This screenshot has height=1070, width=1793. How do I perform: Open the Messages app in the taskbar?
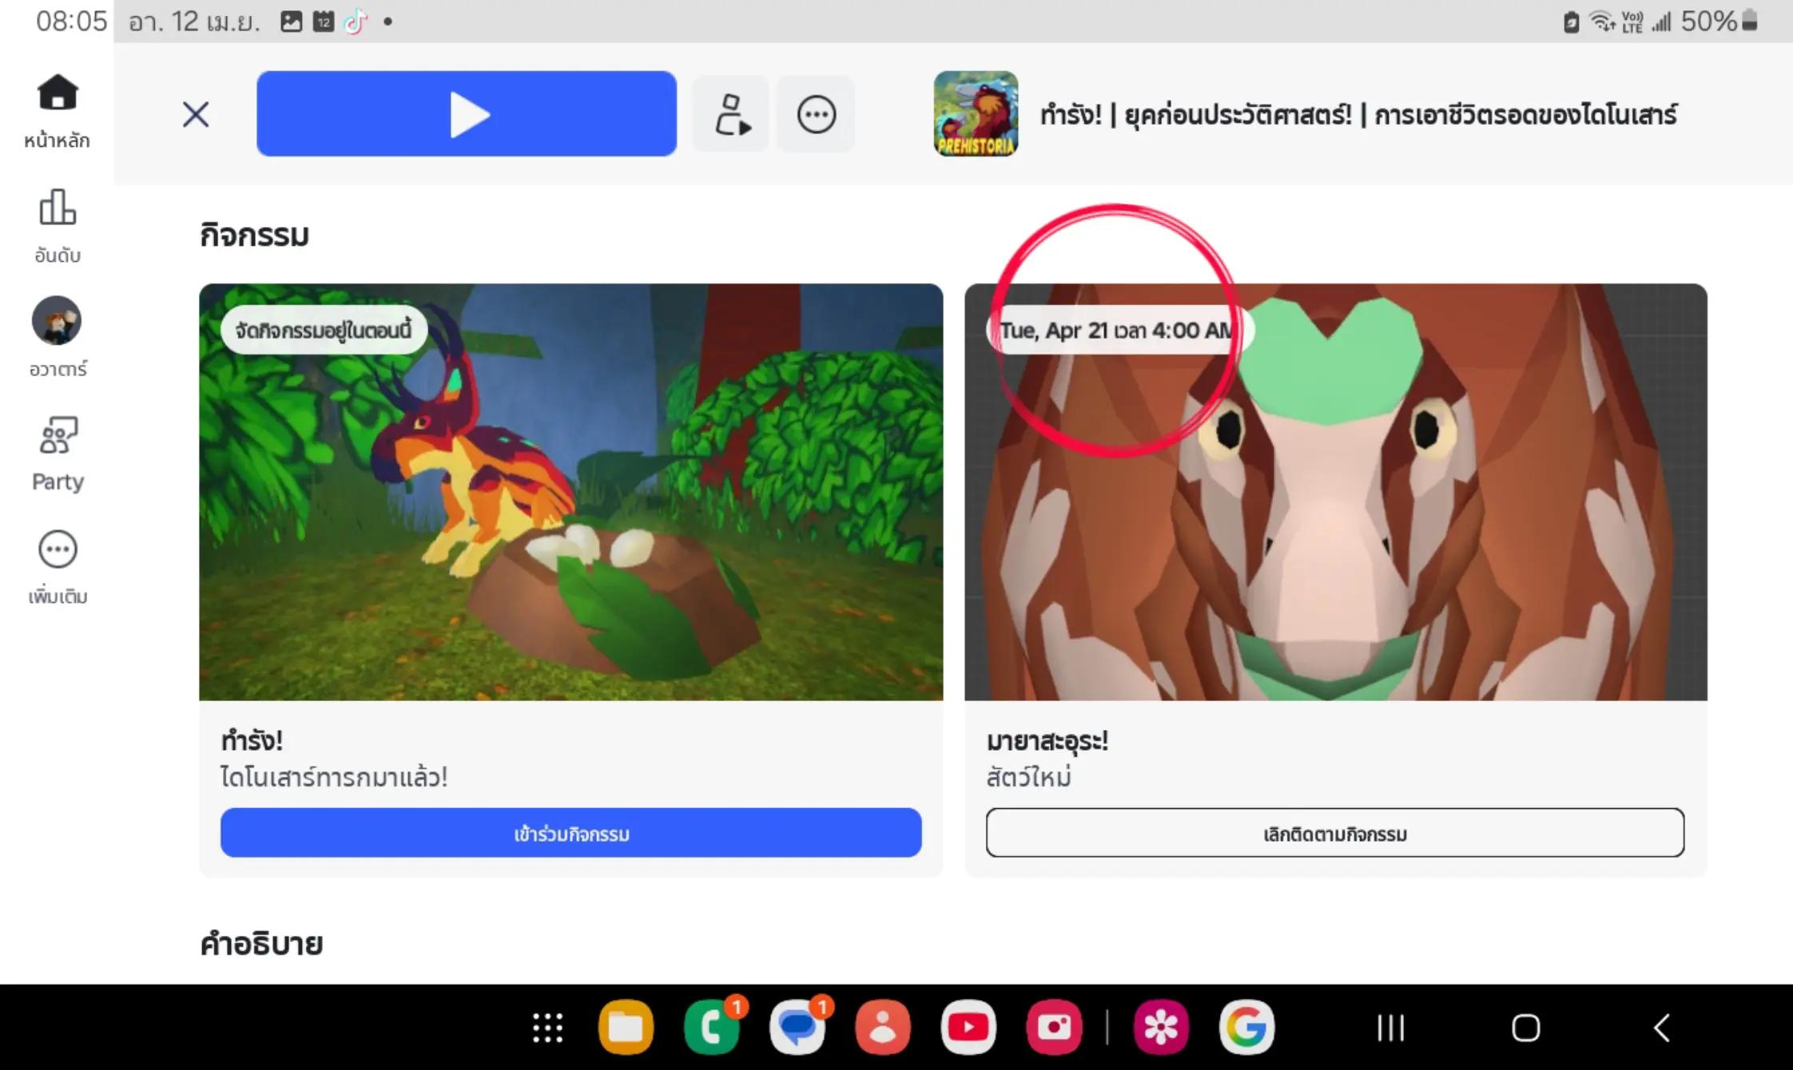pyautogui.click(x=797, y=1028)
